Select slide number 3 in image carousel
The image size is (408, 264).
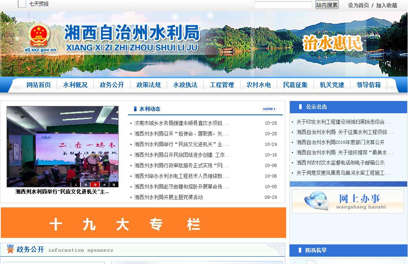click(x=95, y=185)
